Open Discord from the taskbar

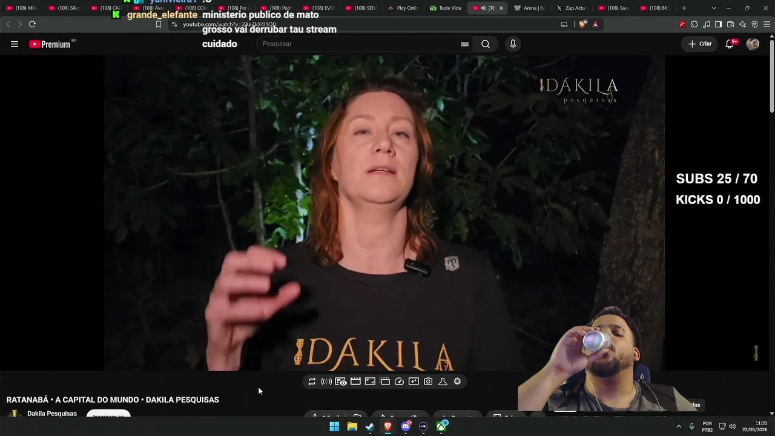pos(406,427)
